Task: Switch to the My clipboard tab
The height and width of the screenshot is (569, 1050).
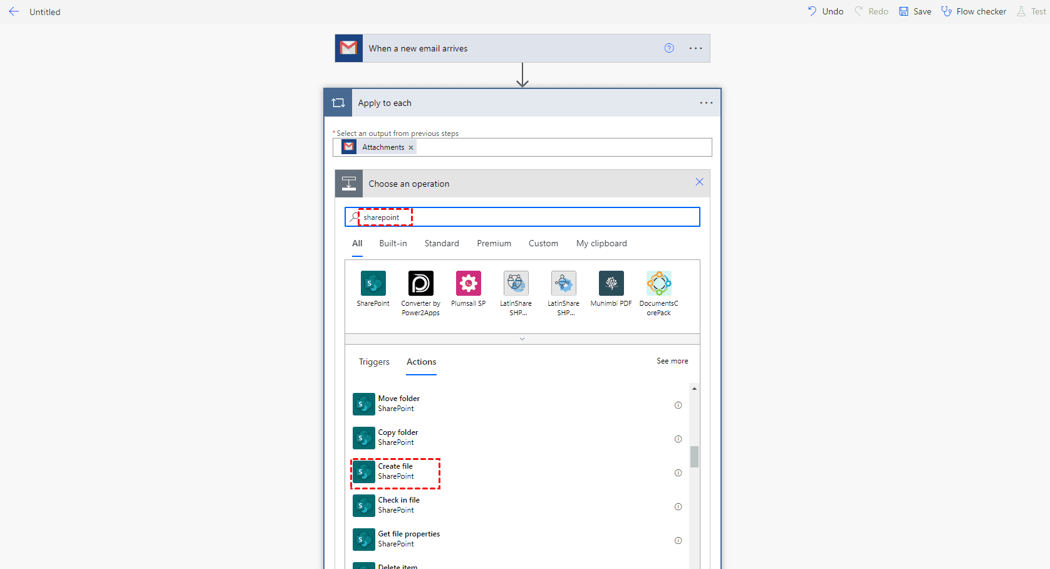Action: tap(601, 243)
